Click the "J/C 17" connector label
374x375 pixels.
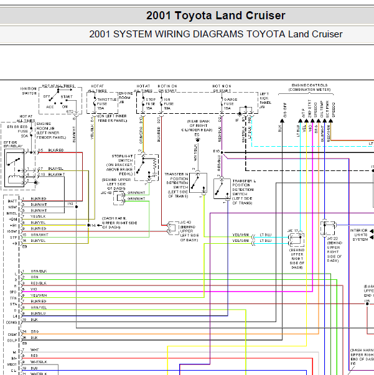(292, 231)
